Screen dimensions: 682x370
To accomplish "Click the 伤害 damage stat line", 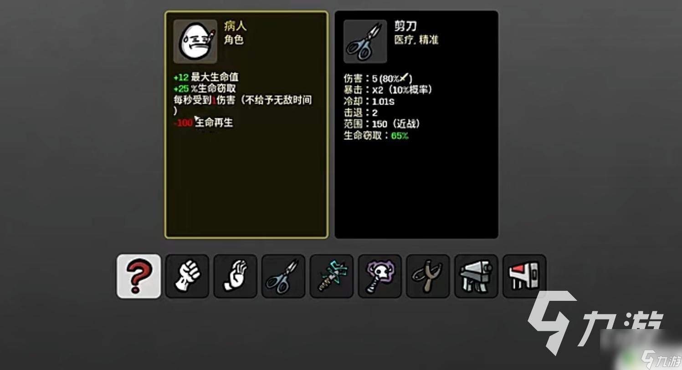I will click(x=378, y=78).
